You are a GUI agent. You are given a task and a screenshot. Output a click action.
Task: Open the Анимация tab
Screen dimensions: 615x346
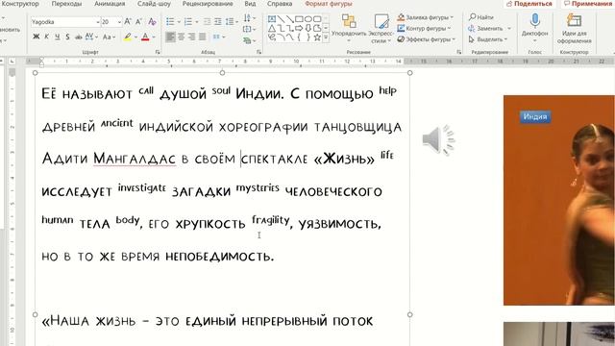110,4
